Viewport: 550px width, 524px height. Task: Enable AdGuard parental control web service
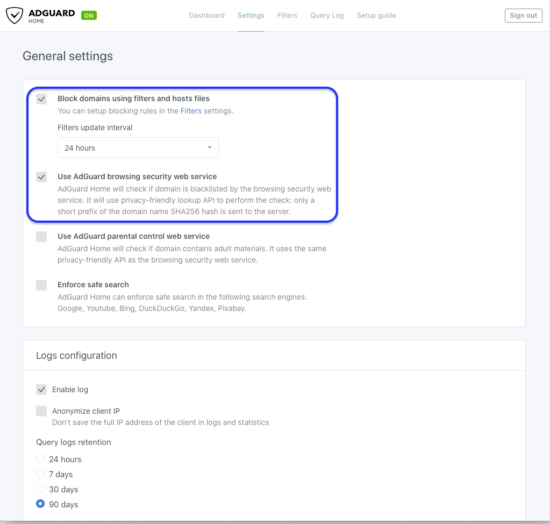pos(41,237)
